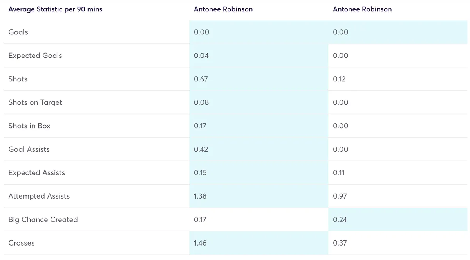Image resolution: width=470 pixels, height=260 pixels.
Task: Click the 'Average Statistic per 90 mins' header
Action: point(55,9)
